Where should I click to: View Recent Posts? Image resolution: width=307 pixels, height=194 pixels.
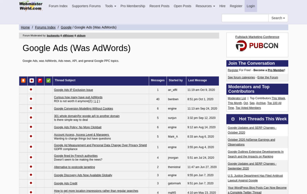click(159, 6)
